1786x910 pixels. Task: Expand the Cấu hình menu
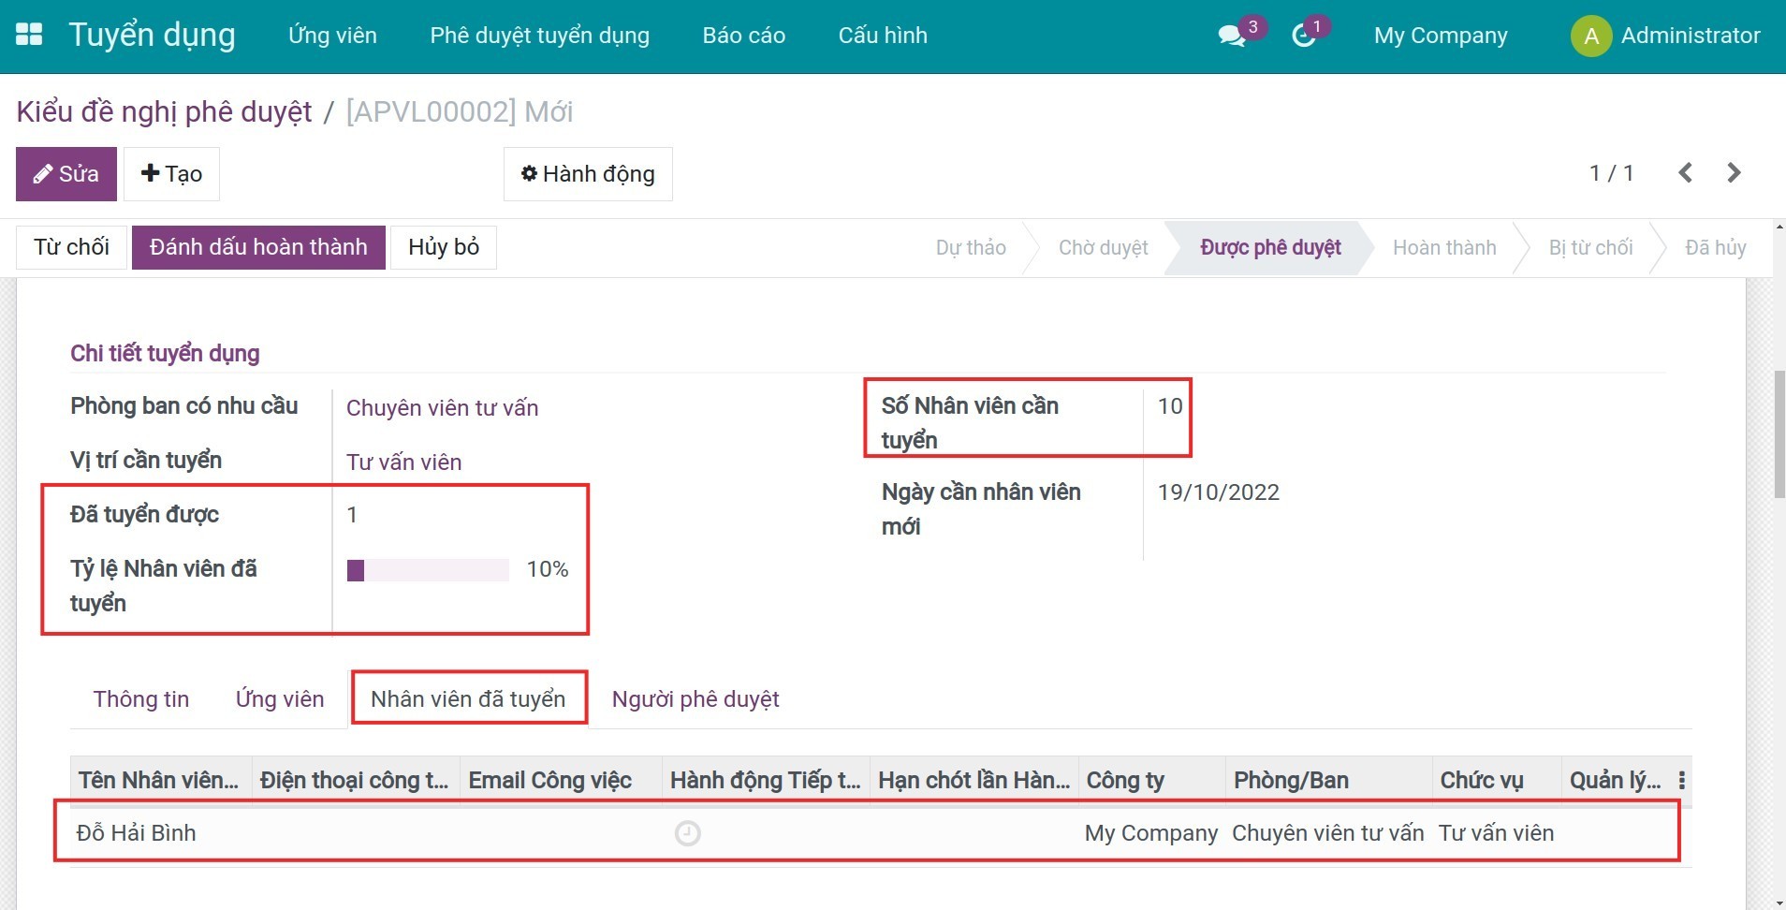click(882, 36)
